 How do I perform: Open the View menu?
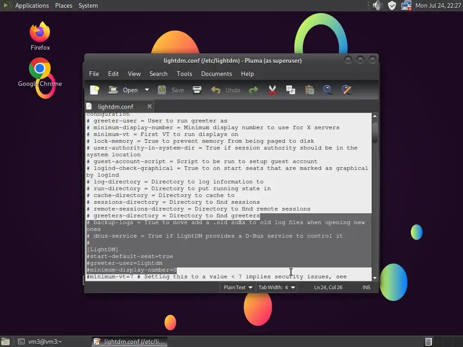(134, 74)
